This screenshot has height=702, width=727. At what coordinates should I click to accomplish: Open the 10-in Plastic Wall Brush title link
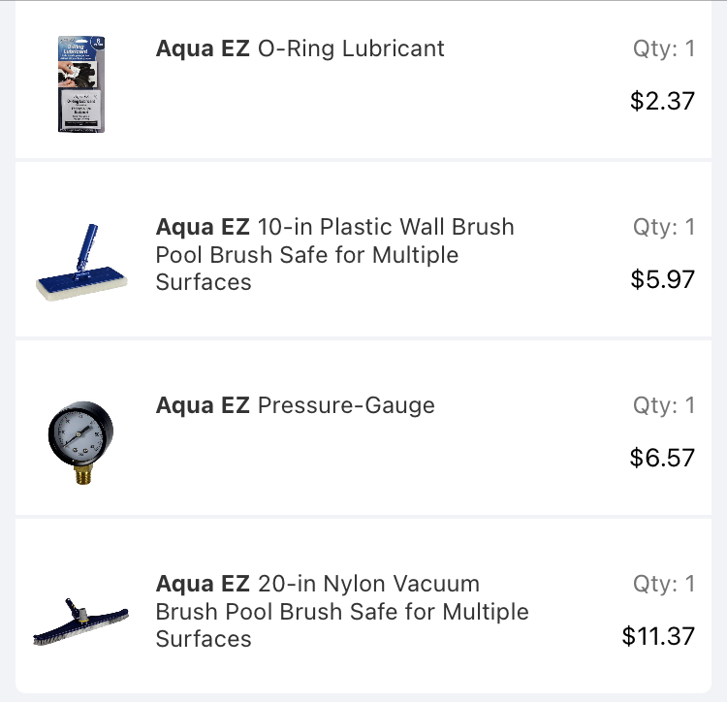tap(335, 255)
